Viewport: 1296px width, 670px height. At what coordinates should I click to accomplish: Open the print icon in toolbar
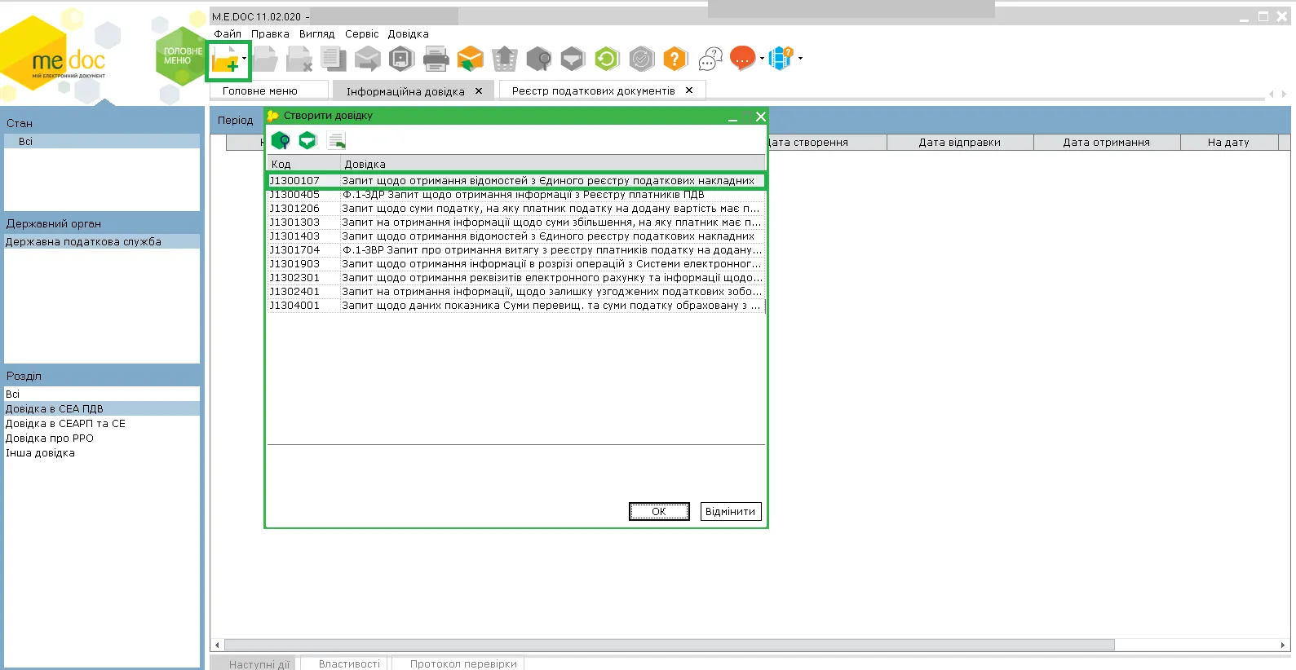[436, 59]
